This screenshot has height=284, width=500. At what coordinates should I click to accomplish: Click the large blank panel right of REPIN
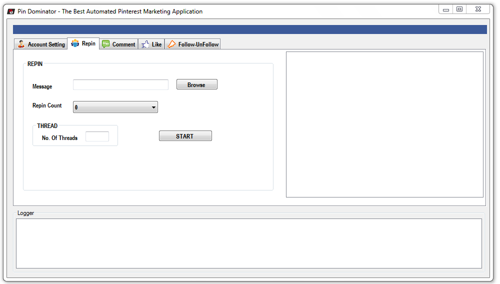point(384,124)
